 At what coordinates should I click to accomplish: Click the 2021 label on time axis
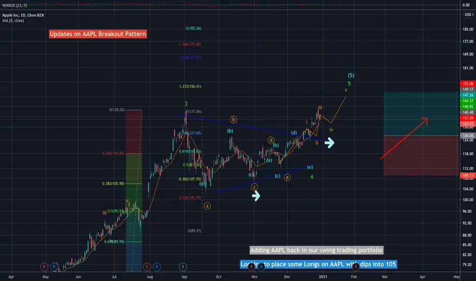323,277
